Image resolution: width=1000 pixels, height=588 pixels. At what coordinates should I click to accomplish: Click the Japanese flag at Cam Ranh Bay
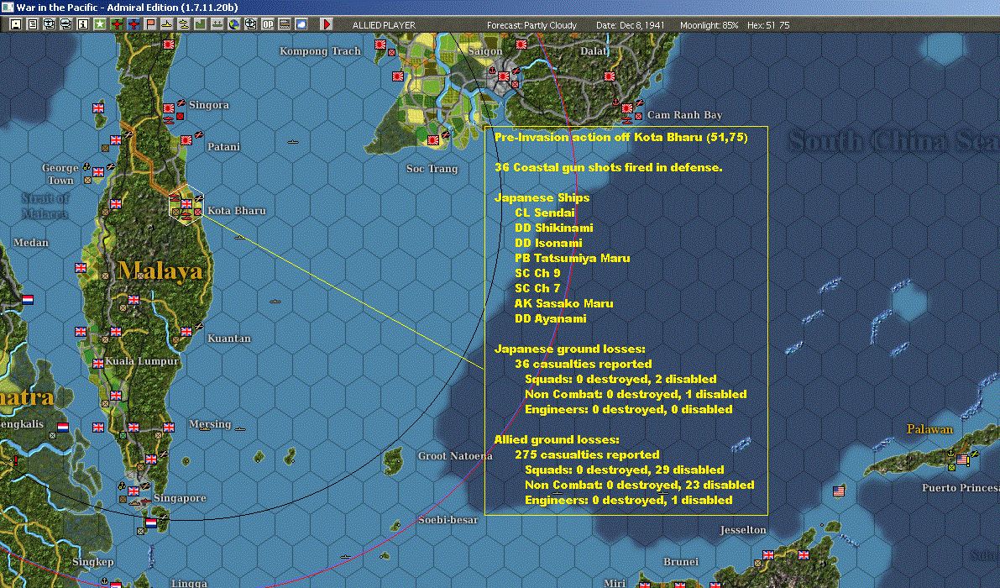627,108
